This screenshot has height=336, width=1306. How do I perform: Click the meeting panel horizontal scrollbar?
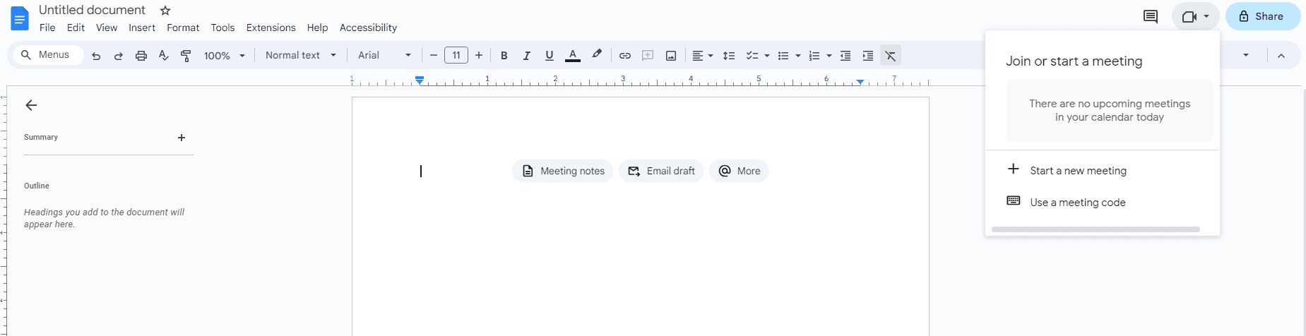(1096, 229)
